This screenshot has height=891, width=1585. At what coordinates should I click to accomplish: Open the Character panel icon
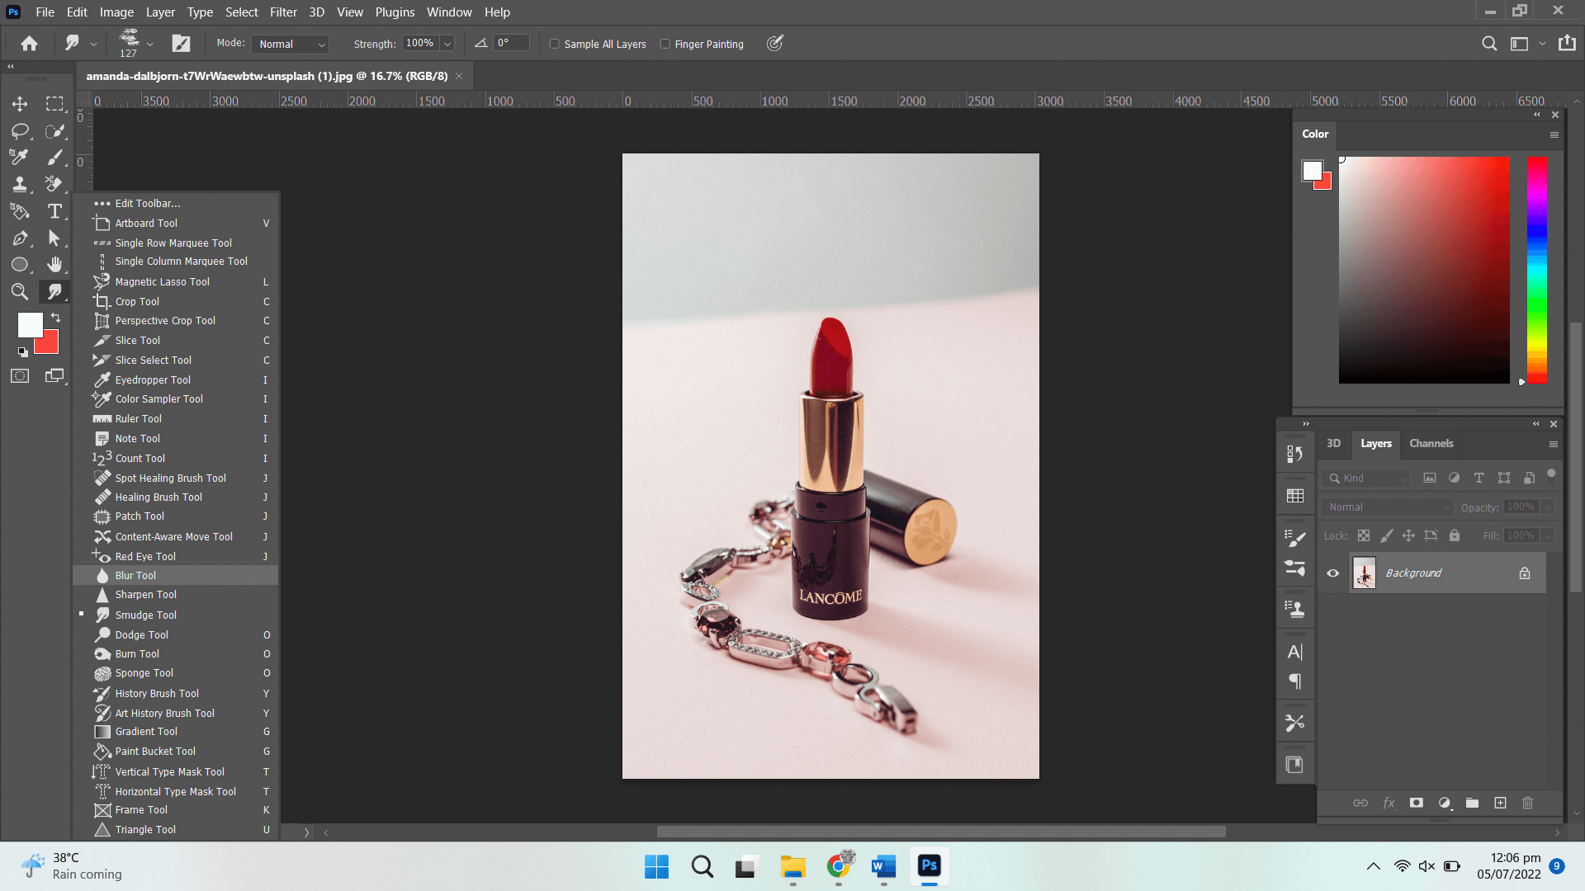[1294, 652]
